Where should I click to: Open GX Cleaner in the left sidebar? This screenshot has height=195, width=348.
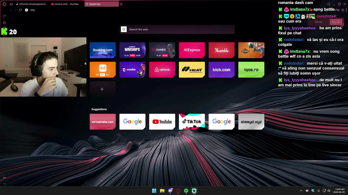pyautogui.click(x=4, y=22)
